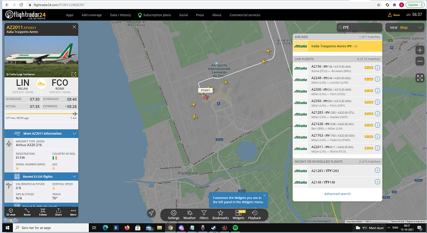
Task: Zoom out on the map
Action: click(x=419, y=61)
